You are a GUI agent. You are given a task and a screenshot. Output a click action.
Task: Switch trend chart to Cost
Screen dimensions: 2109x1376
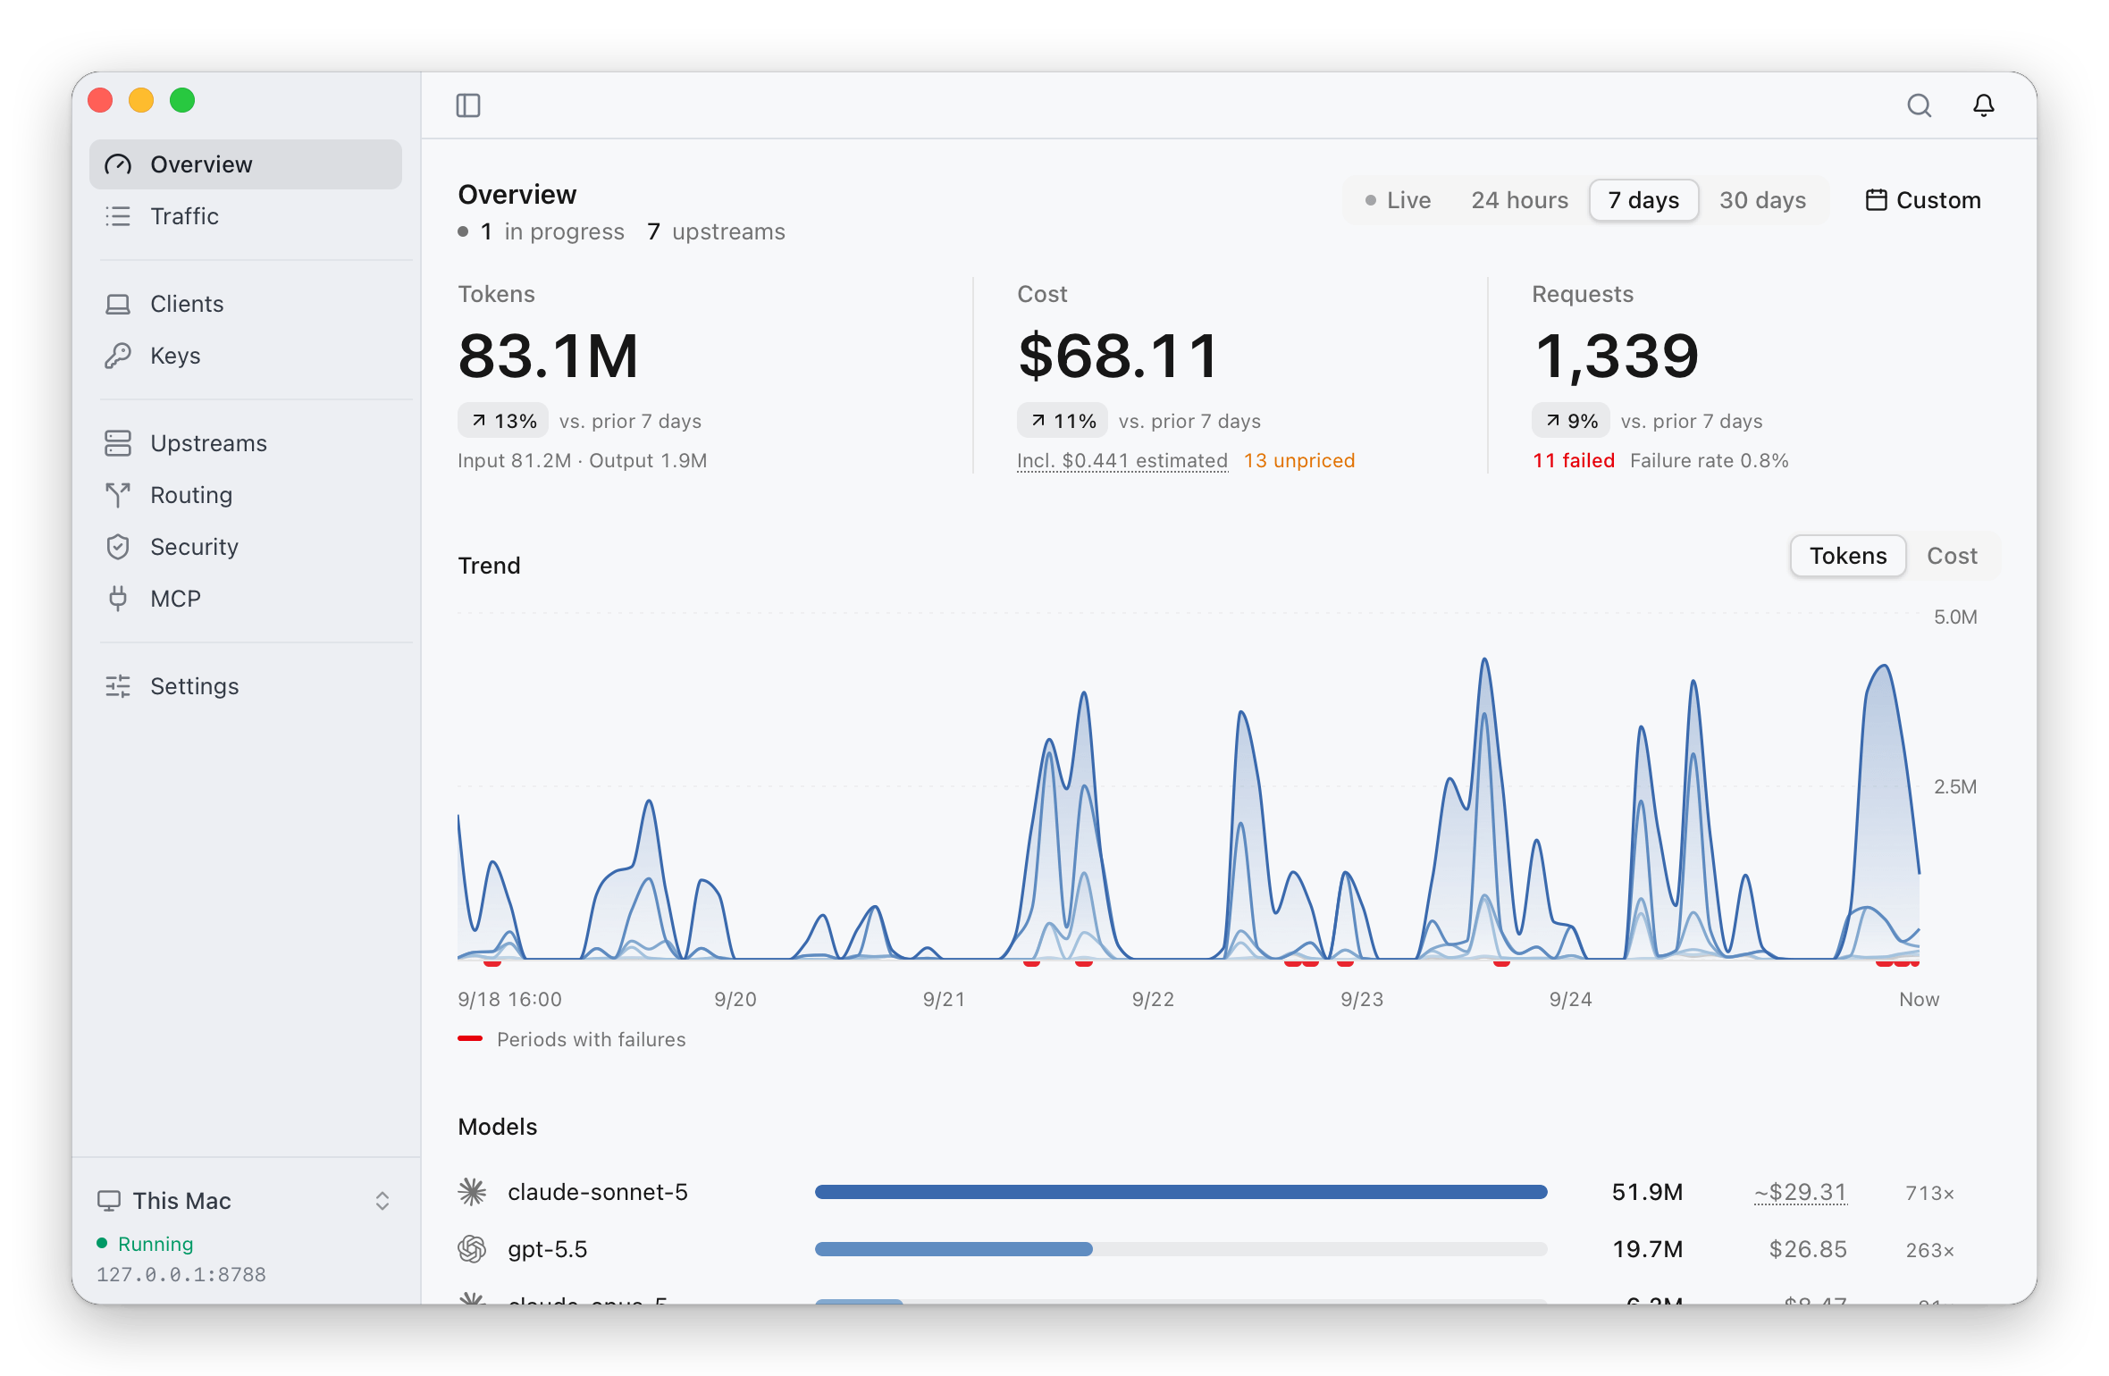click(1952, 556)
